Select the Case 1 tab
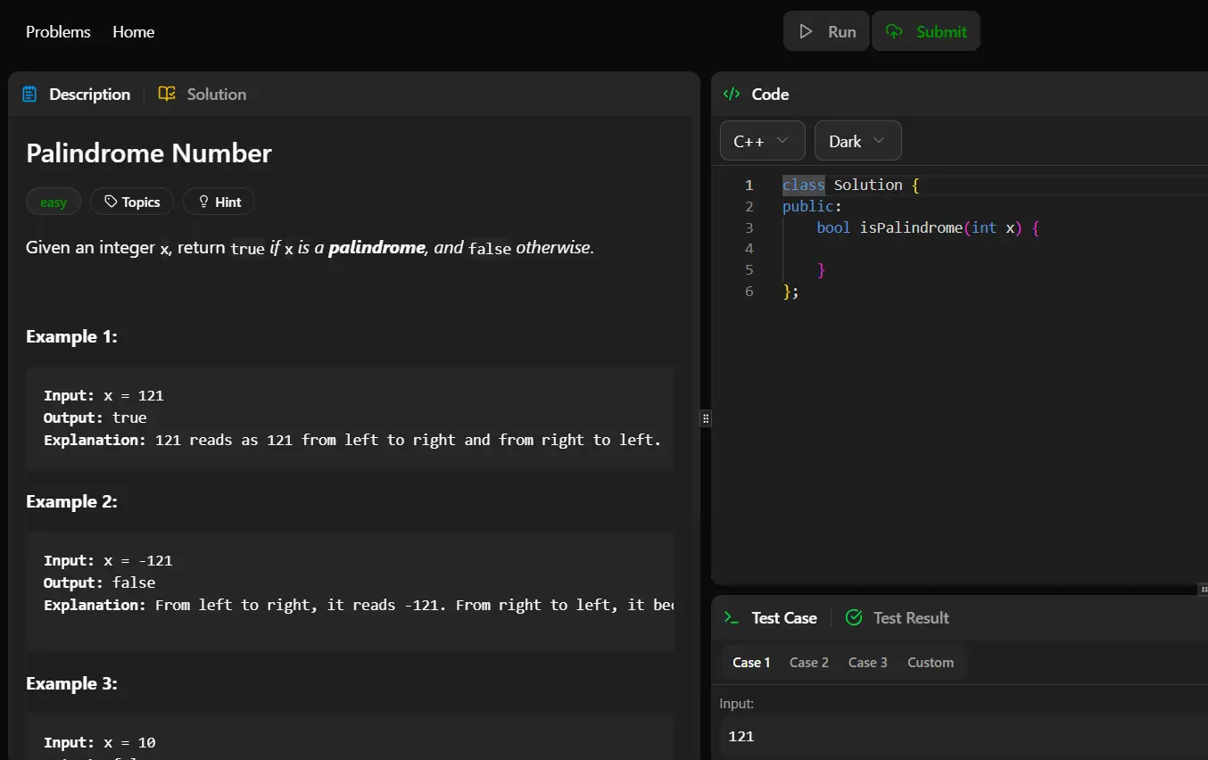 pos(751,662)
